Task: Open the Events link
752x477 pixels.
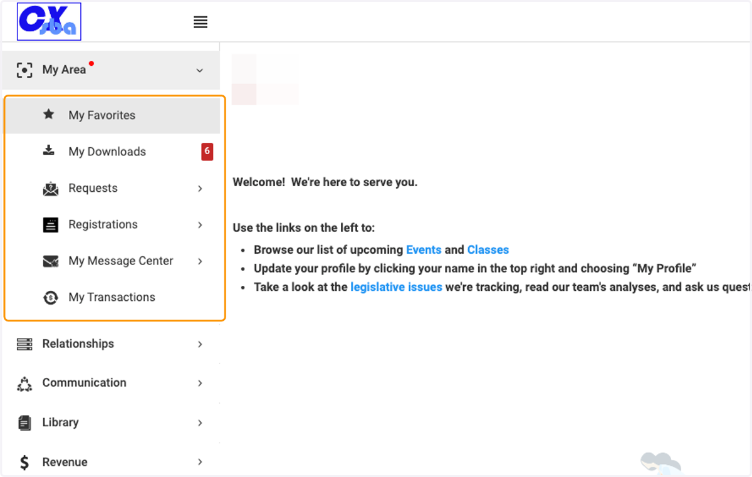Action: pyautogui.click(x=424, y=249)
